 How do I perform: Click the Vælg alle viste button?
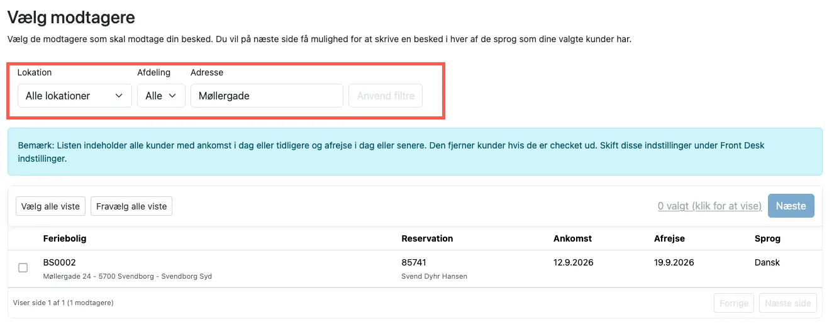click(50, 206)
